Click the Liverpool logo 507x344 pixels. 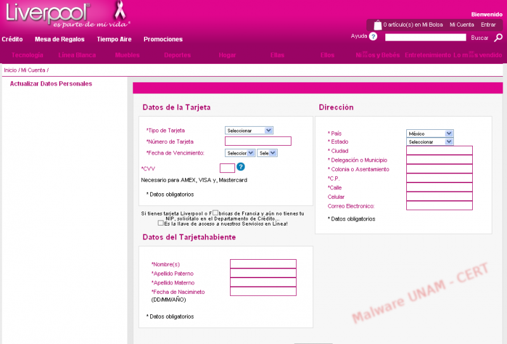(x=48, y=13)
